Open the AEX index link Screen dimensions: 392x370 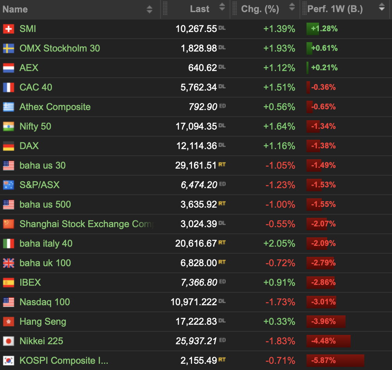(x=29, y=68)
